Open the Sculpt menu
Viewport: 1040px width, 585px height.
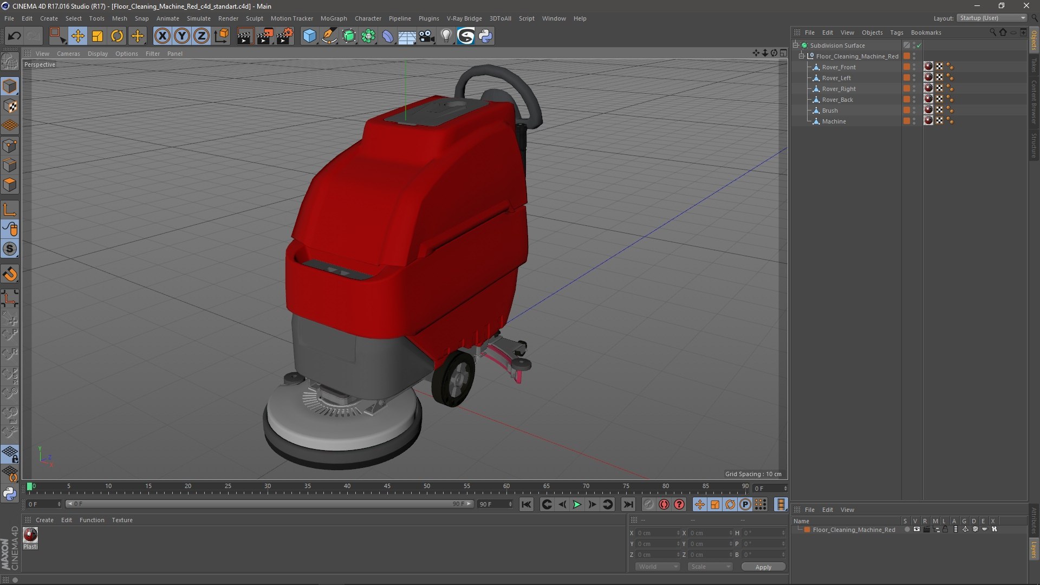[x=254, y=18]
